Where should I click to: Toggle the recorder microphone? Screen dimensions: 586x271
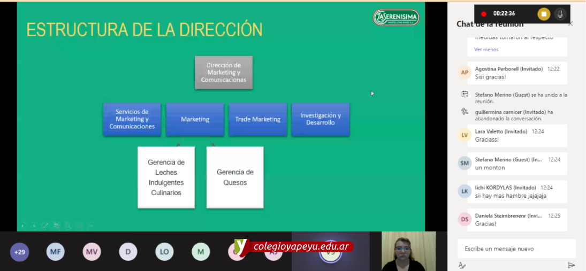click(x=560, y=14)
